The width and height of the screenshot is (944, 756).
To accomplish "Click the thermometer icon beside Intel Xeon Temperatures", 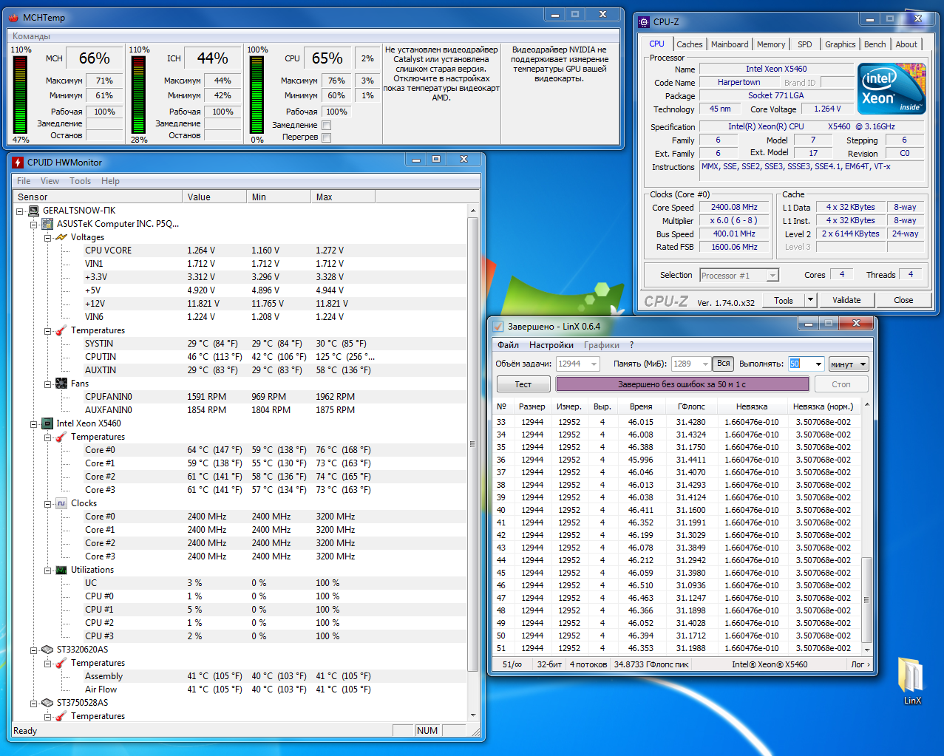I will coord(61,437).
